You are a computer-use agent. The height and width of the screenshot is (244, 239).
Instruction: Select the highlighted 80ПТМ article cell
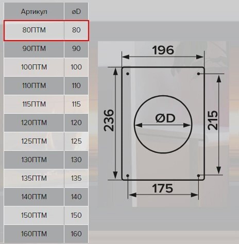point(34,30)
